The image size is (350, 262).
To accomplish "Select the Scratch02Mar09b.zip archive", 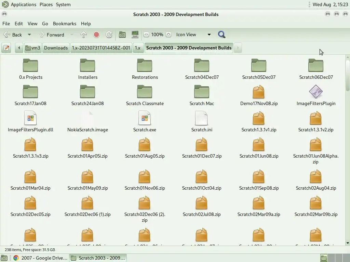I will [316, 206].
